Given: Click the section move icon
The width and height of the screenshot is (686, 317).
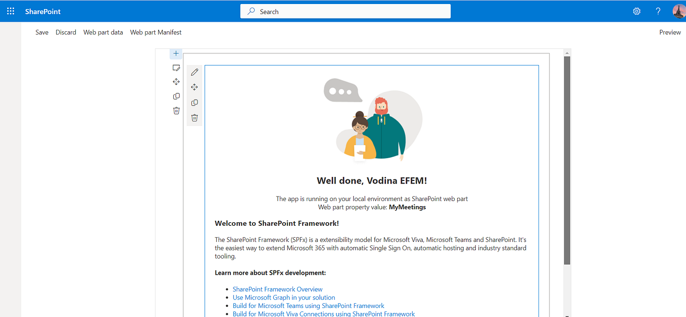Looking at the screenshot, I should point(176,81).
